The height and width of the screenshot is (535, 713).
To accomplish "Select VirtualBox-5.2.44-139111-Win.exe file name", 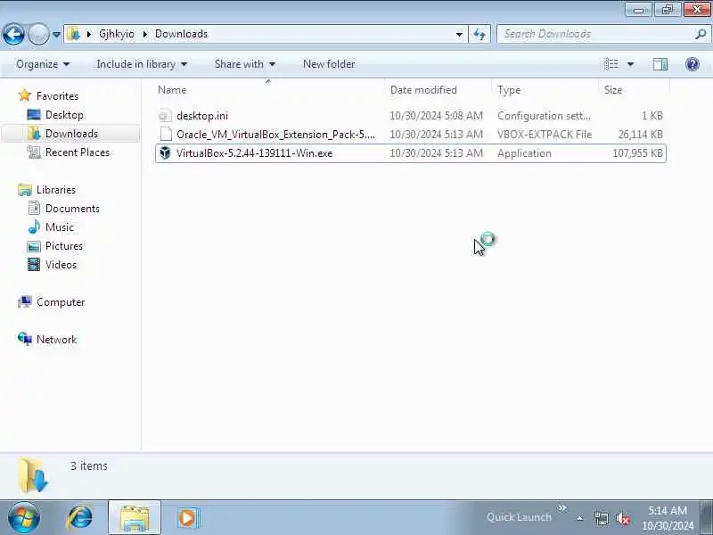I will pyautogui.click(x=255, y=153).
